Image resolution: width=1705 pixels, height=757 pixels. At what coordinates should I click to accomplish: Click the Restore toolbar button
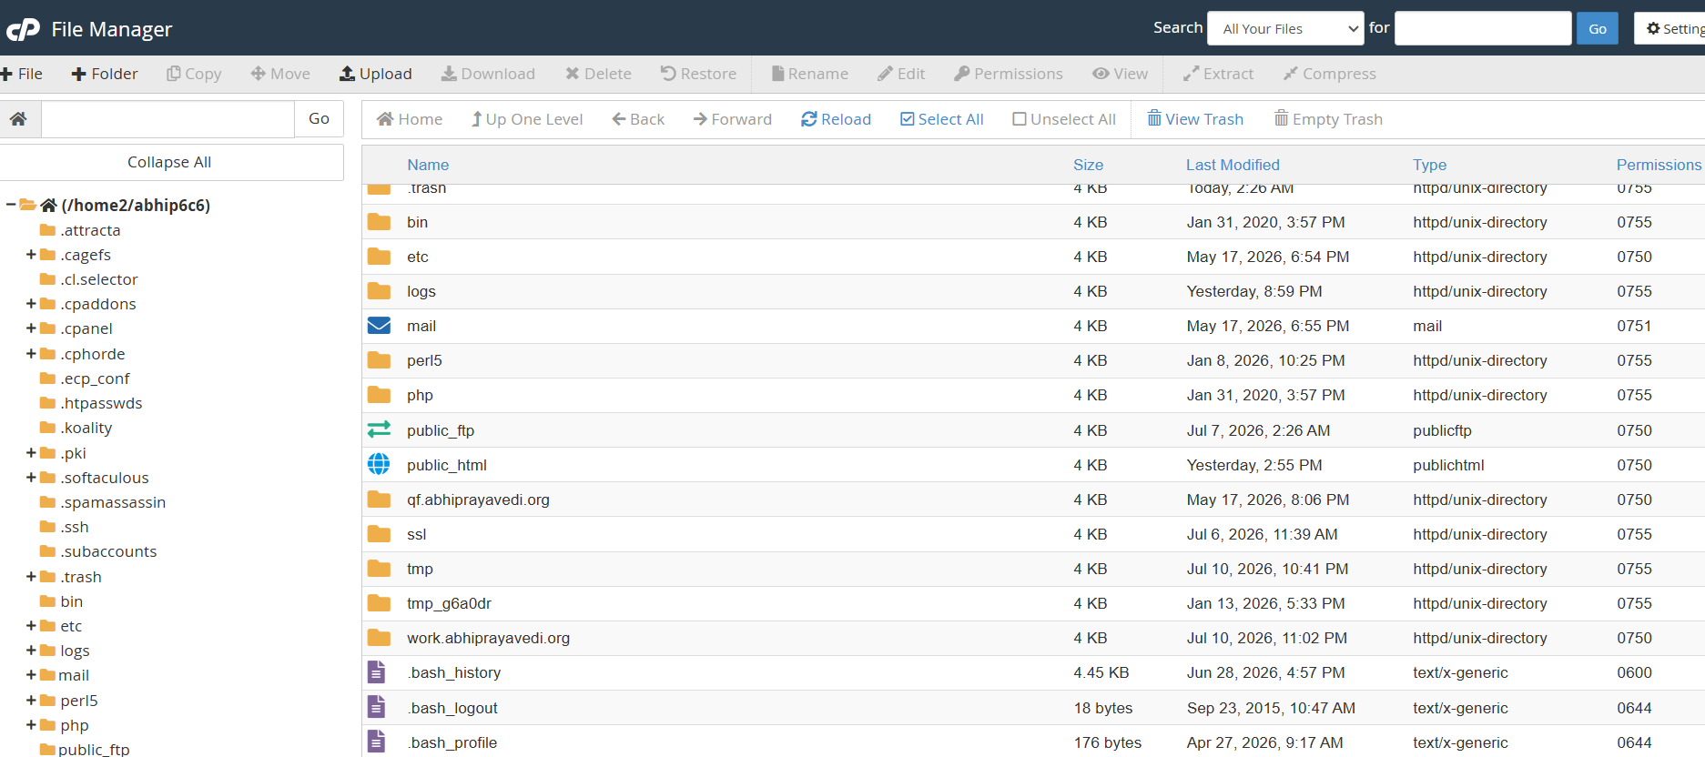pyautogui.click(x=698, y=74)
